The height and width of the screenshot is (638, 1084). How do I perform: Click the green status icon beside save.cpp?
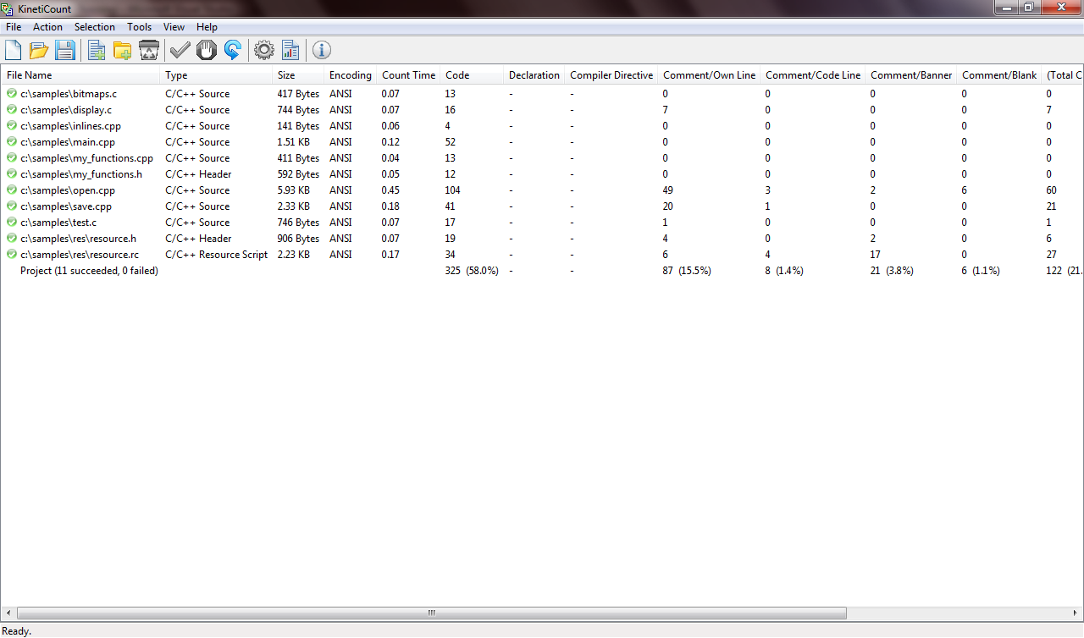pos(12,206)
